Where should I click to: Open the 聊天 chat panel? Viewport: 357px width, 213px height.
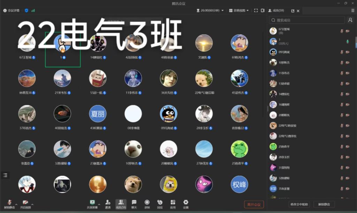[134, 204]
